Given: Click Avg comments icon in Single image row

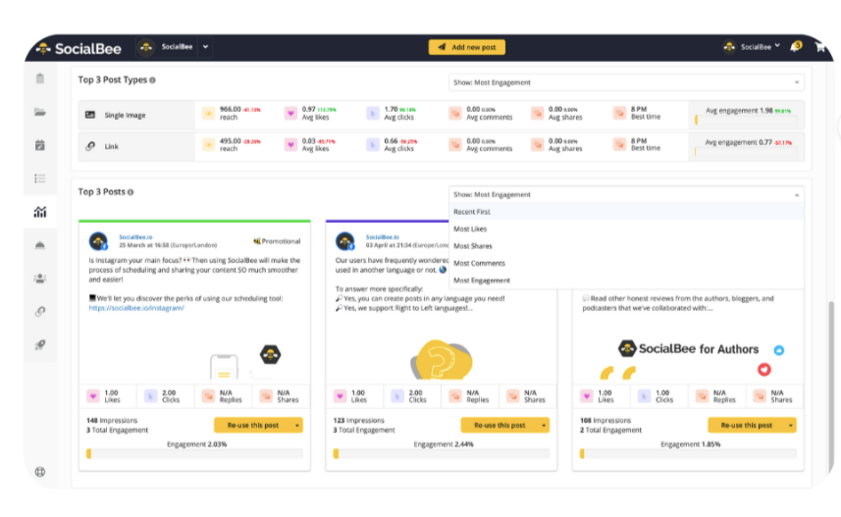Looking at the screenshot, I should point(454,113).
